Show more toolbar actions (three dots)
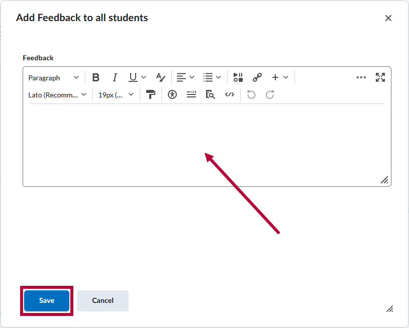 [x=361, y=77]
